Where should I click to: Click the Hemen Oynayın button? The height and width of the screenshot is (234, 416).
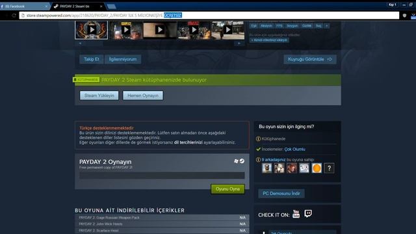143,96
